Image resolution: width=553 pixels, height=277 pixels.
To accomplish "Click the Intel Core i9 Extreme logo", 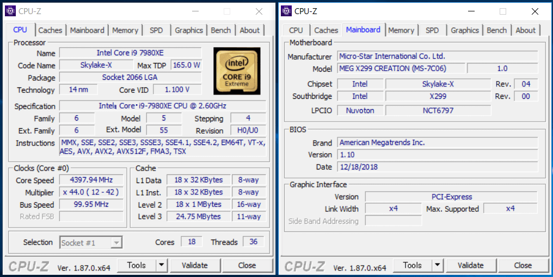I will (x=237, y=71).
